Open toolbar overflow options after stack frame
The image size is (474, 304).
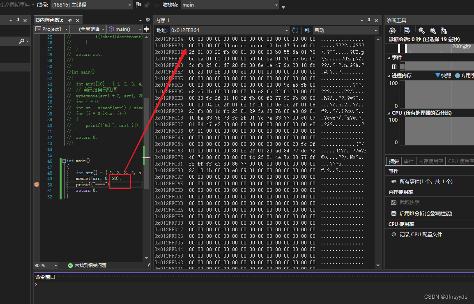[283, 7]
